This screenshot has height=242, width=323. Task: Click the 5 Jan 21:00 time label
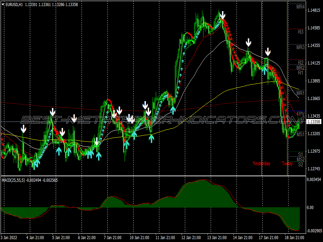[61, 238]
